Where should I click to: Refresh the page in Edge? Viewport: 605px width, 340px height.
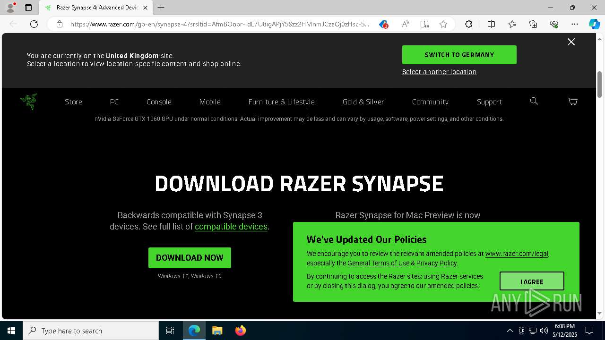34,24
